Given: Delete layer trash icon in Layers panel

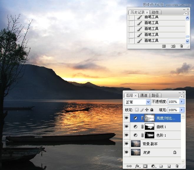Looking at the screenshot, I should coord(177,166).
